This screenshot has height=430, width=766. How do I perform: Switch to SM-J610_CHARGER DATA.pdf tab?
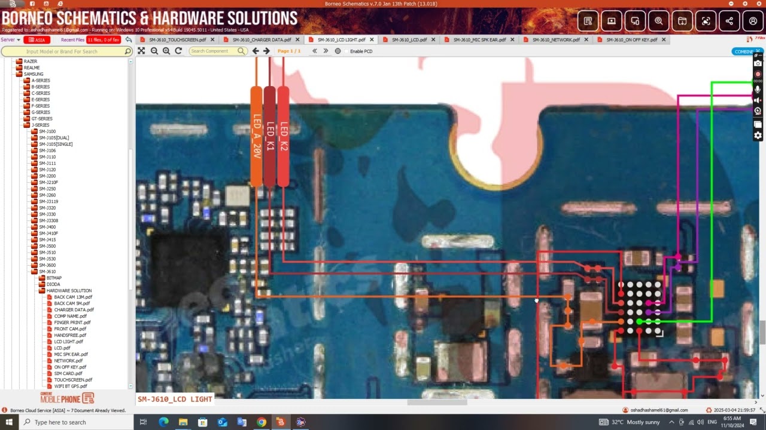click(261, 40)
